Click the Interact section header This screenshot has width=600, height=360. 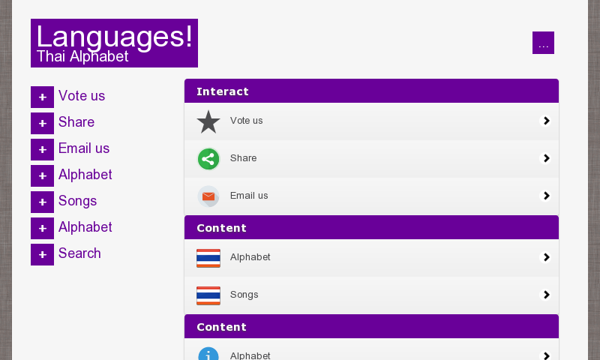[371, 91]
